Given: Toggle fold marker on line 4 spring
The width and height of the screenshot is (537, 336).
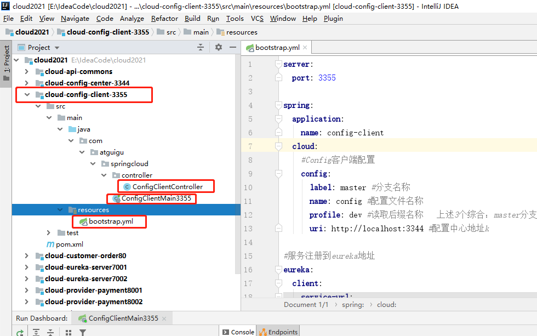Looking at the screenshot, I should pyautogui.click(x=278, y=105).
